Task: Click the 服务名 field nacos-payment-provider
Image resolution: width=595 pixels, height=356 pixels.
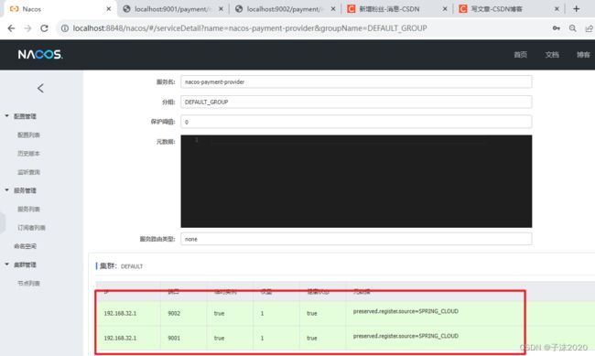Action: [356, 81]
